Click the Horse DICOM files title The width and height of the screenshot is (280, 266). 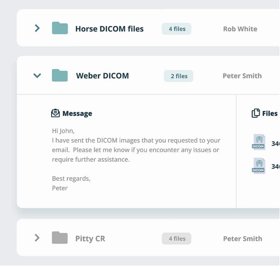pos(109,29)
